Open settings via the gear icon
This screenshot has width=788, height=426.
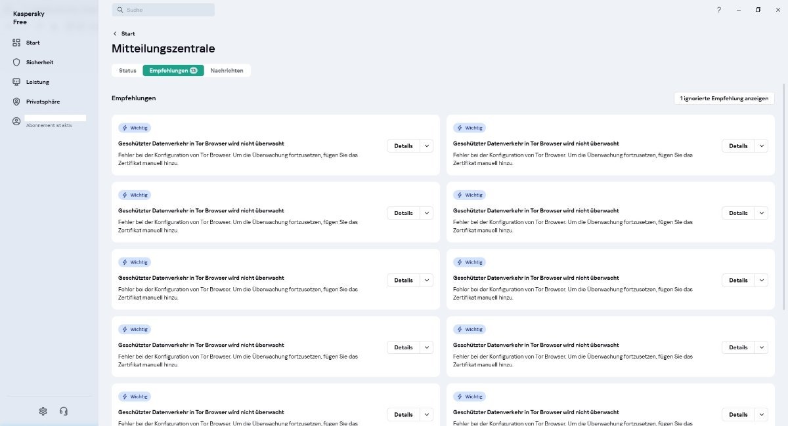(43, 411)
